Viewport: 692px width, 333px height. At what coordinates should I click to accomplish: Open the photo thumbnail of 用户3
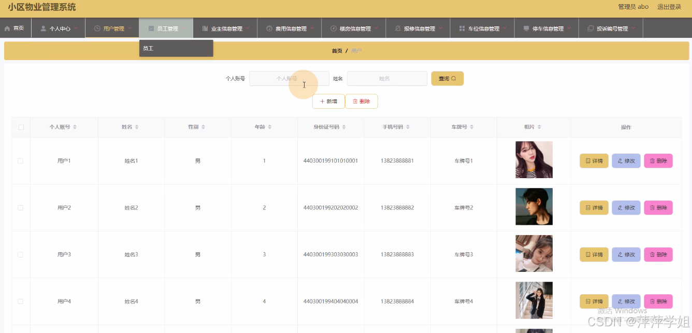(534, 253)
